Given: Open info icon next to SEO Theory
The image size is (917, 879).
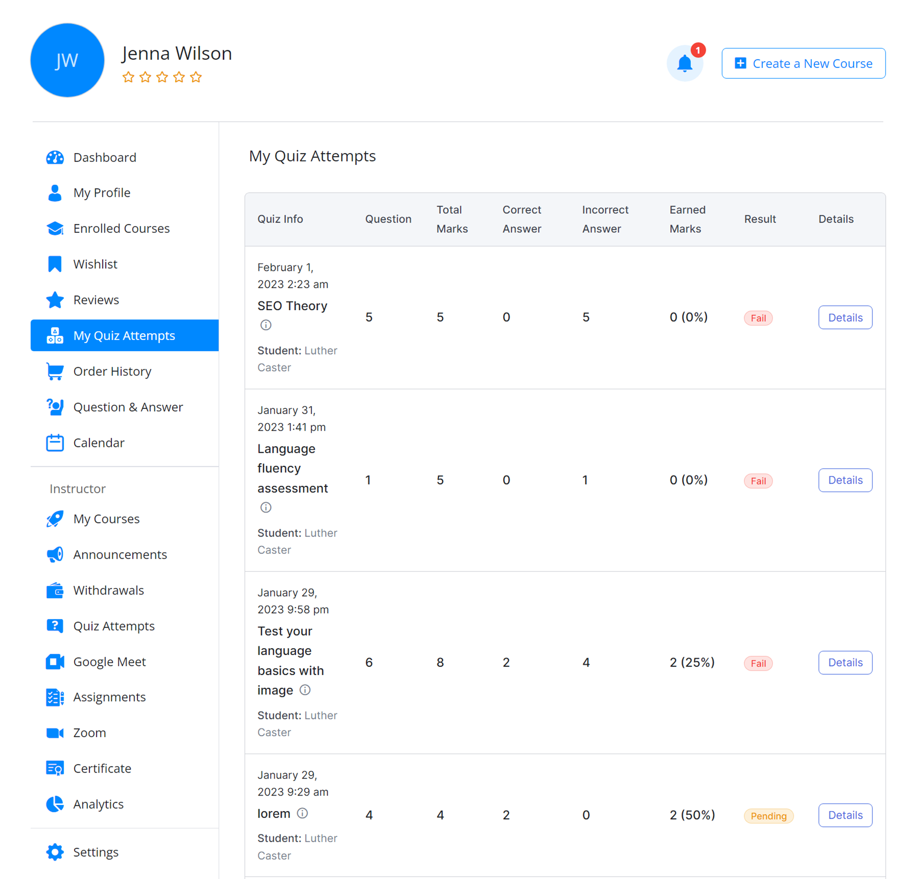Looking at the screenshot, I should [x=266, y=325].
